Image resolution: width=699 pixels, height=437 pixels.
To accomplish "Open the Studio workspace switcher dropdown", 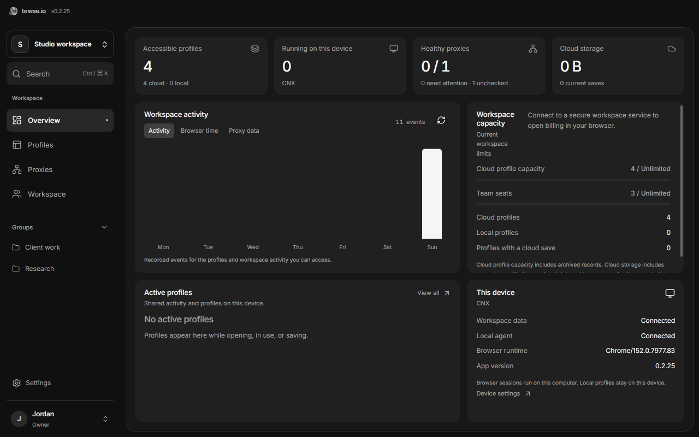I will [60, 44].
